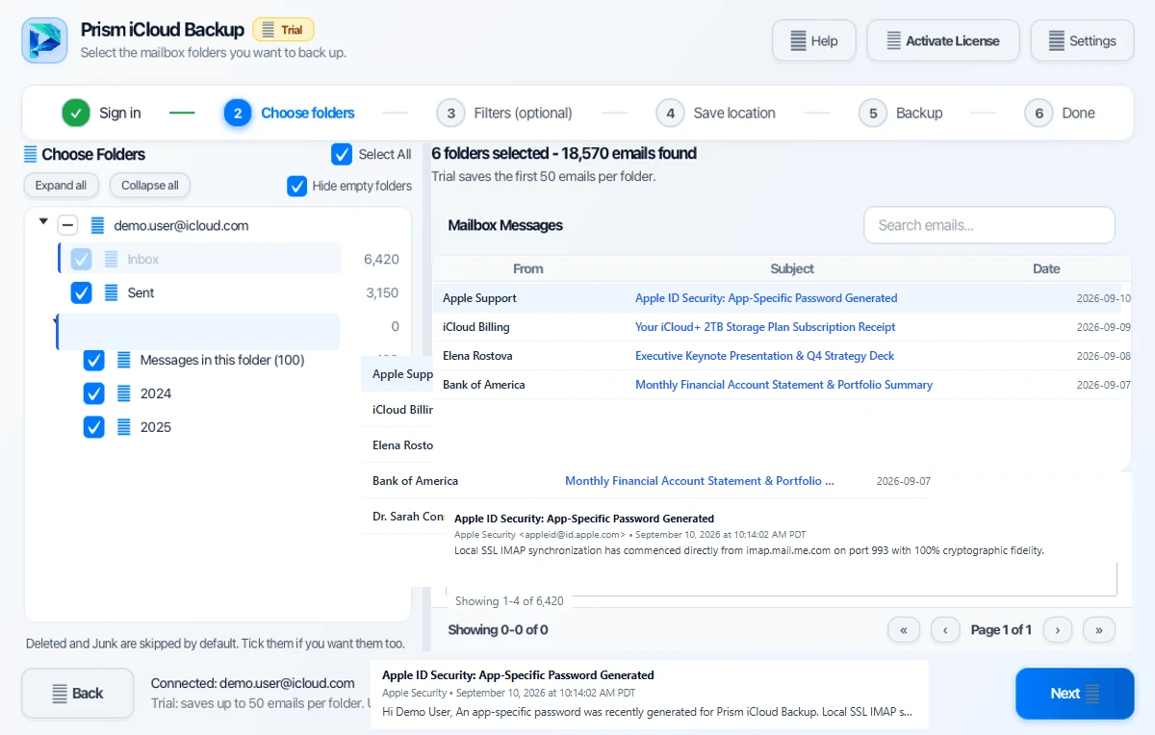Click the 'Messages in this folder (100)' icon
Viewport: 1155px width, 735px height.
pos(123,360)
